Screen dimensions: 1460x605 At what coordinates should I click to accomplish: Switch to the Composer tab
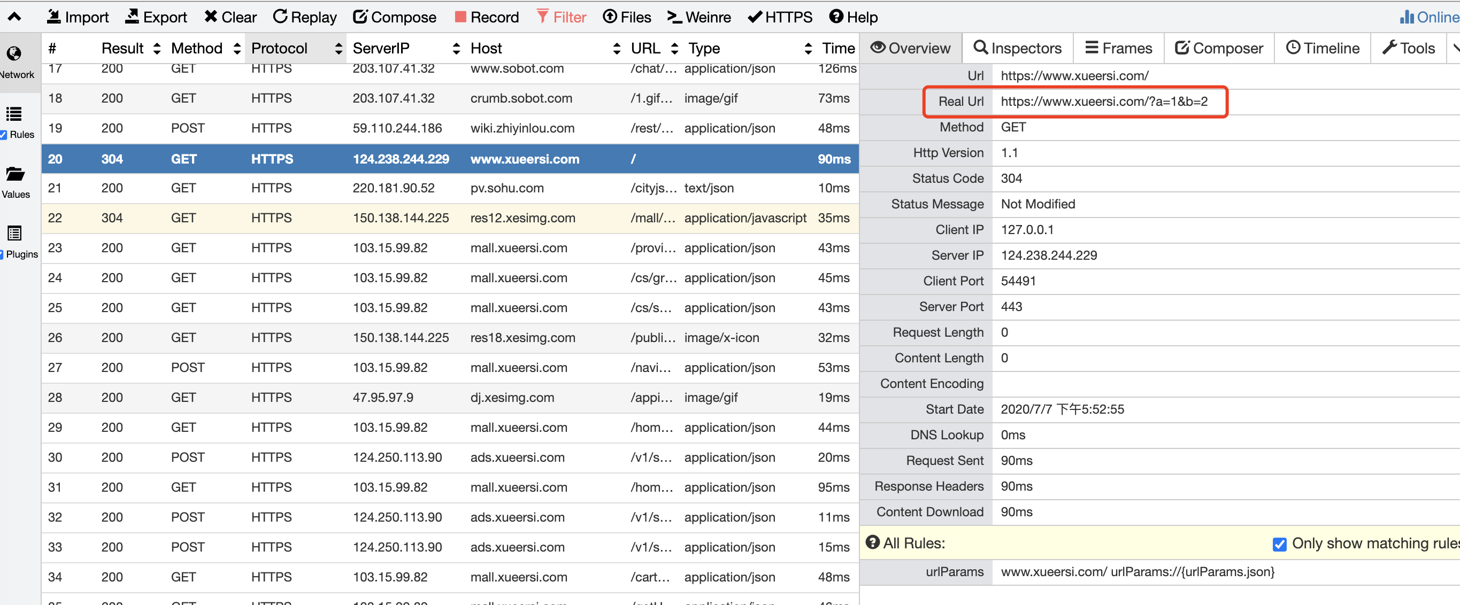click(x=1219, y=48)
